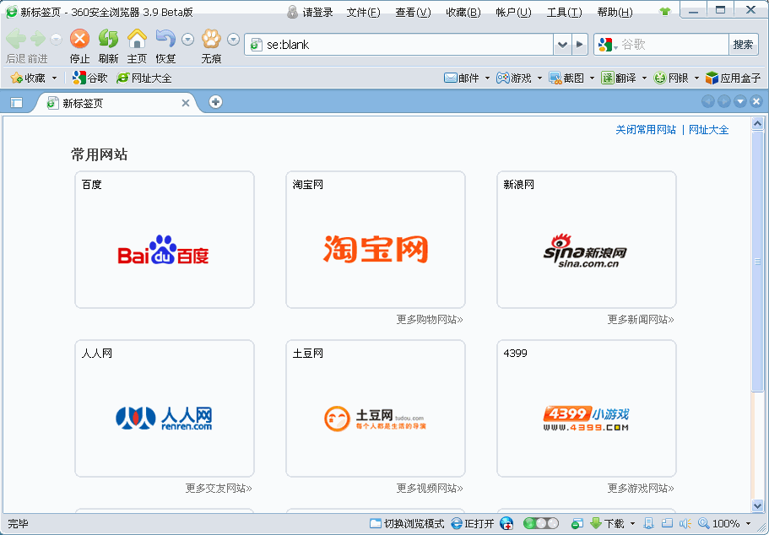Expand the 收藏 favorites dropdown arrow
The height and width of the screenshot is (535, 769).
tap(54, 78)
